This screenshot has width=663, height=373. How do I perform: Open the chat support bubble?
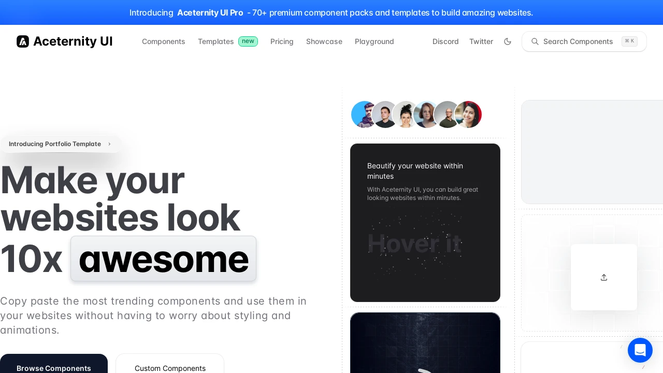(x=640, y=350)
